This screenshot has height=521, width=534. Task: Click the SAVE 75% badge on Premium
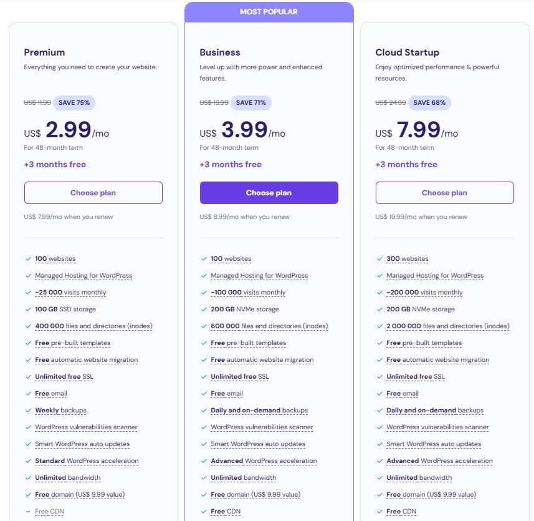[74, 103]
